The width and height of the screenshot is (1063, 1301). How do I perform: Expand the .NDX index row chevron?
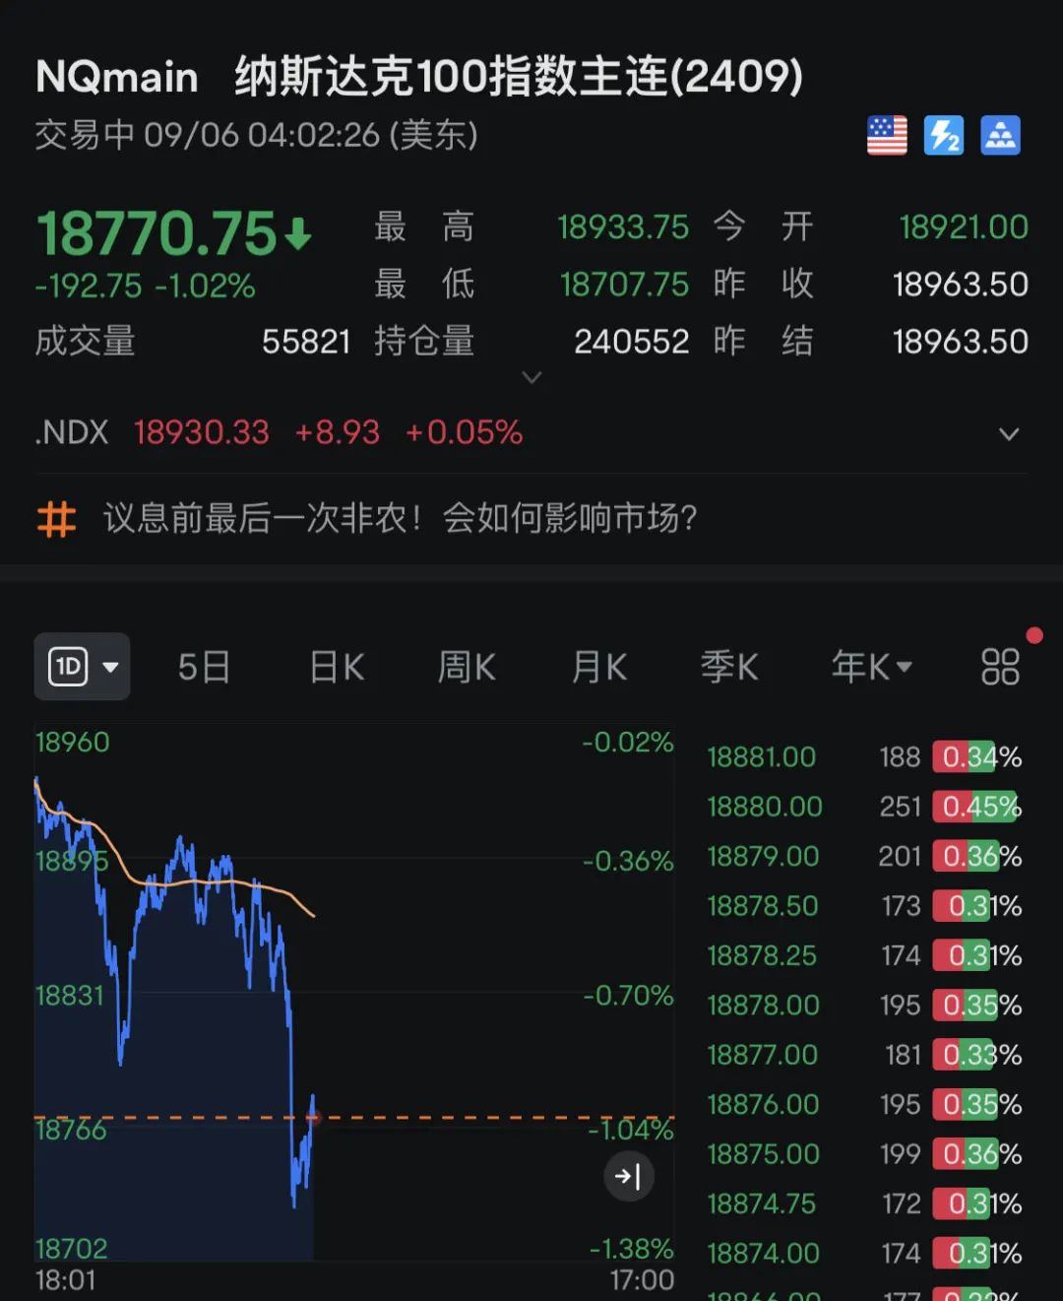(x=1009, y=433)
